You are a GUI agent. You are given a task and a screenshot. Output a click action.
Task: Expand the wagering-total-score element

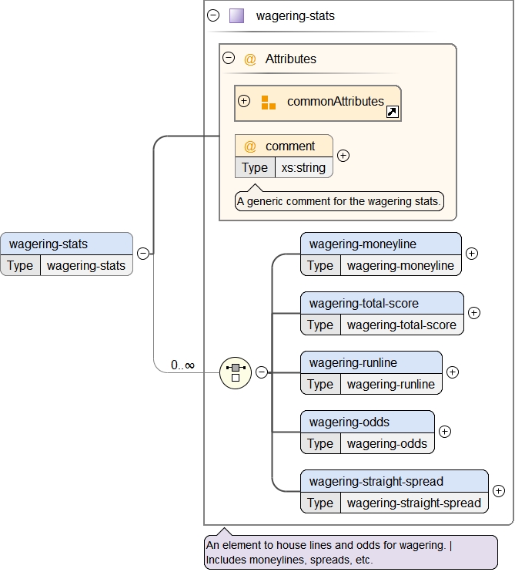[x=474, y=313]
